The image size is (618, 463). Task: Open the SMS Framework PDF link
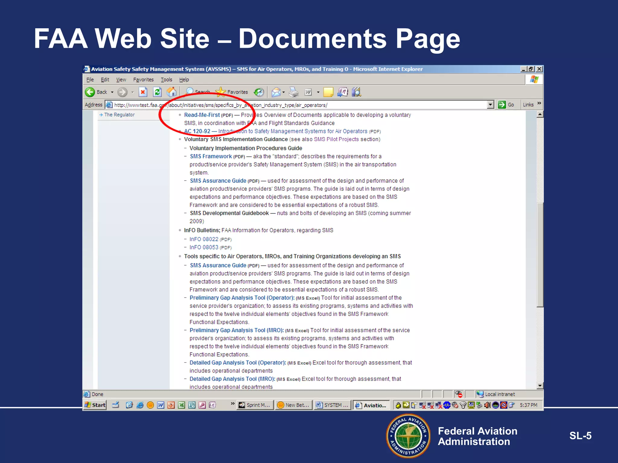211,156
